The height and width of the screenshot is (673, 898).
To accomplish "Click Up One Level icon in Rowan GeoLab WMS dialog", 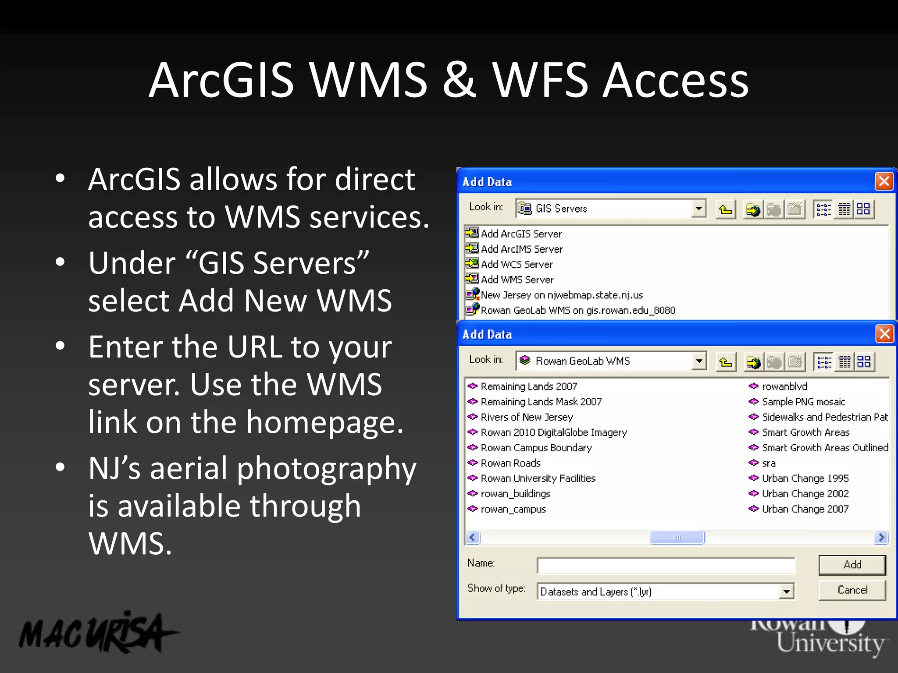I will pos(726,362).
